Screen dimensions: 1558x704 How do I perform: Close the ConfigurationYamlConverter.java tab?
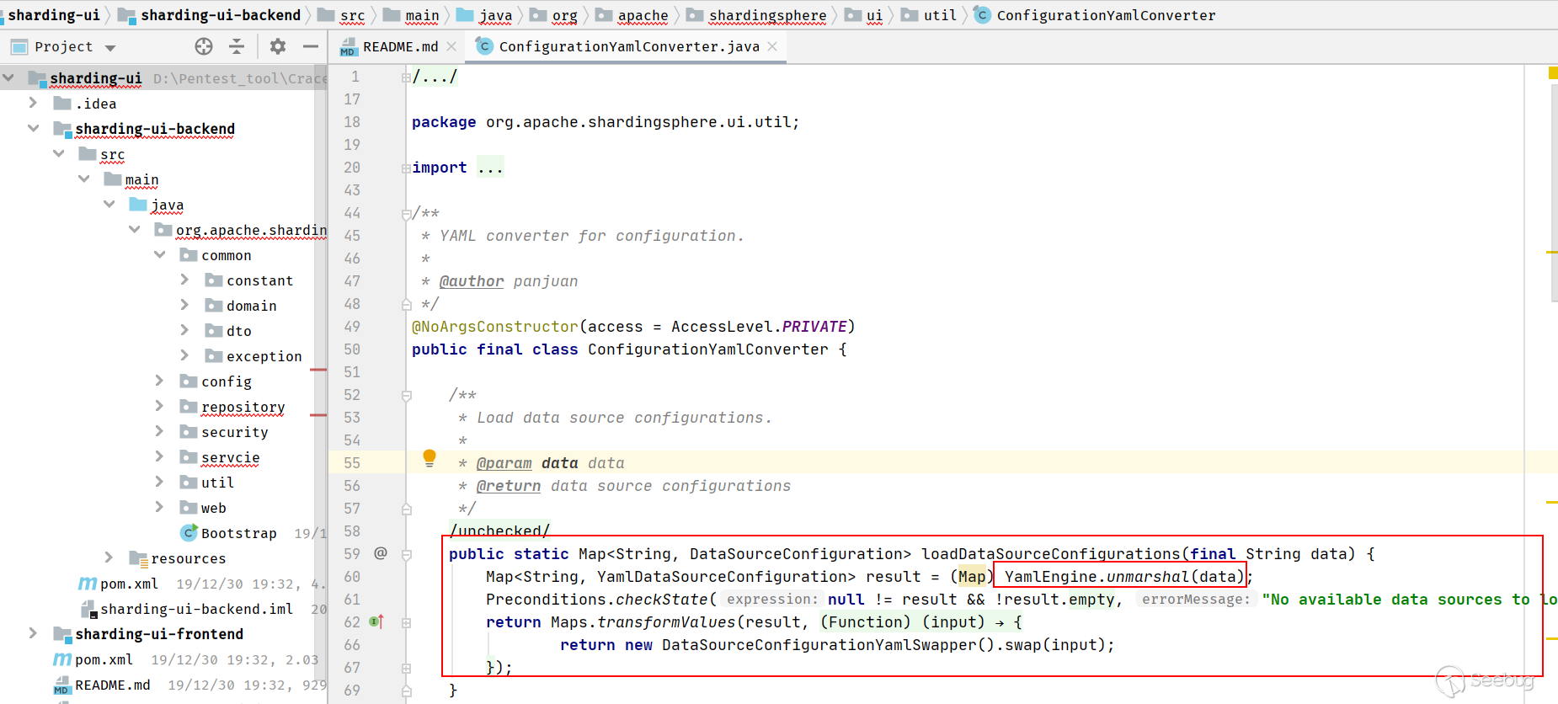click(772, 46)
